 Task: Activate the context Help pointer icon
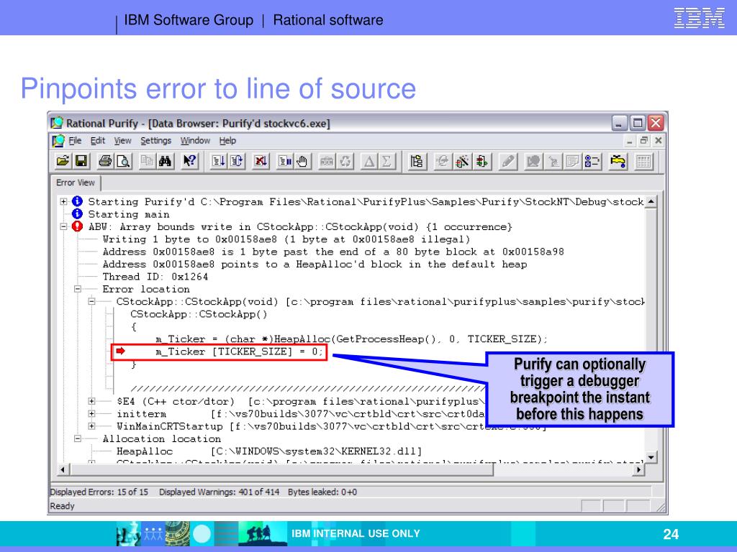click(x=189, y=162)
